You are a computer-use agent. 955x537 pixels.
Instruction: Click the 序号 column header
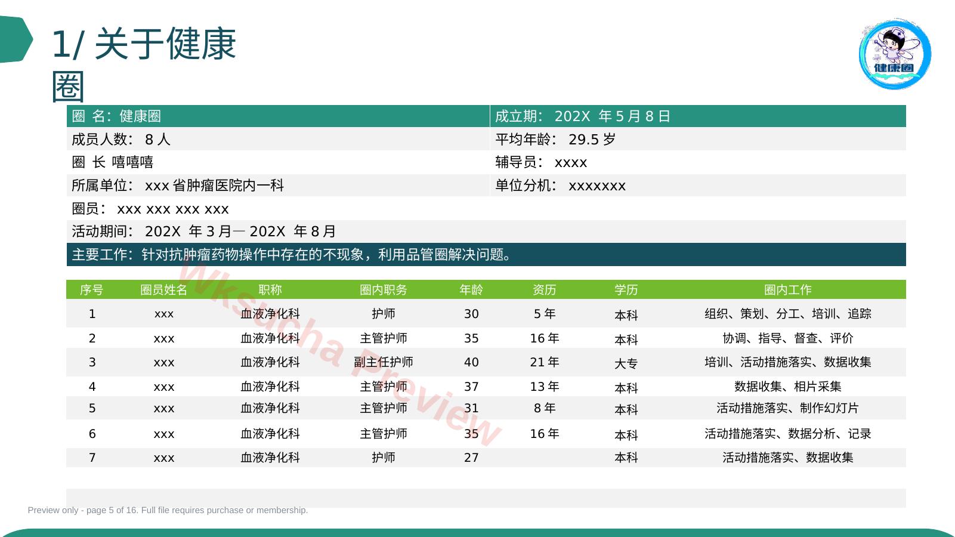(x=92, y=290)
